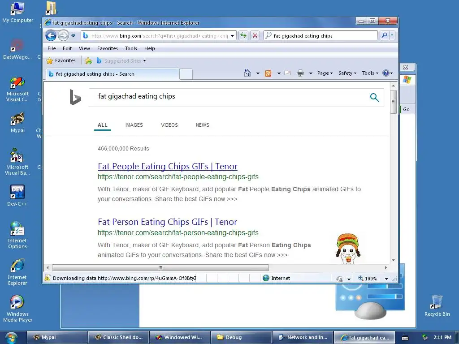Click the Protected Mode status icon
Screen dimensions: 459x344
(340, 279)
